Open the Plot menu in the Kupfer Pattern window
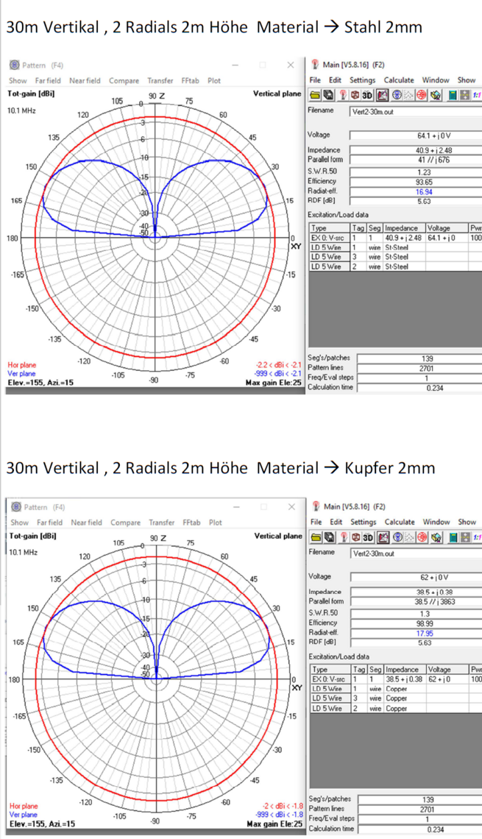Image resolution: width=482 pixels, height=839 pixels. 215,523
